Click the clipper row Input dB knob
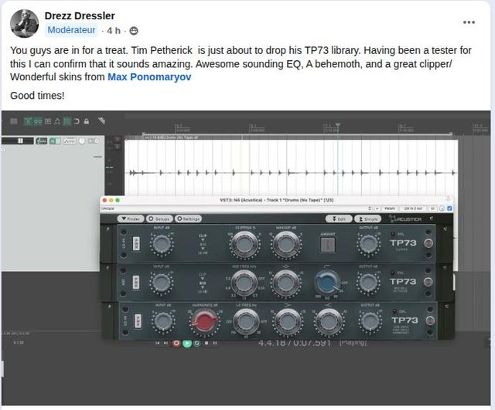This screenshot has height=410, width=495. [162, 245]
